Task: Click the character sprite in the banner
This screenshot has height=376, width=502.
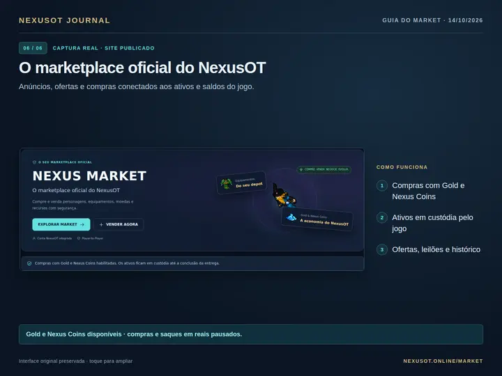Action: (284, 195)
